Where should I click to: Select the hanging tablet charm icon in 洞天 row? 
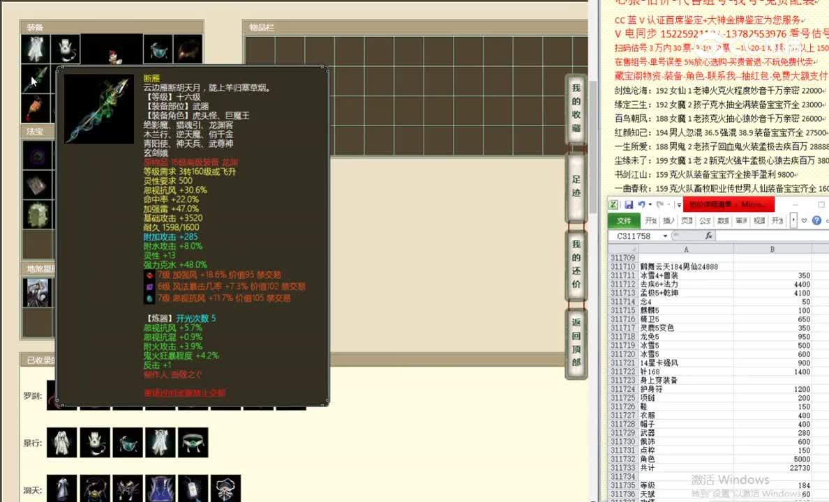pyautogui.click(x=193, y=488)
